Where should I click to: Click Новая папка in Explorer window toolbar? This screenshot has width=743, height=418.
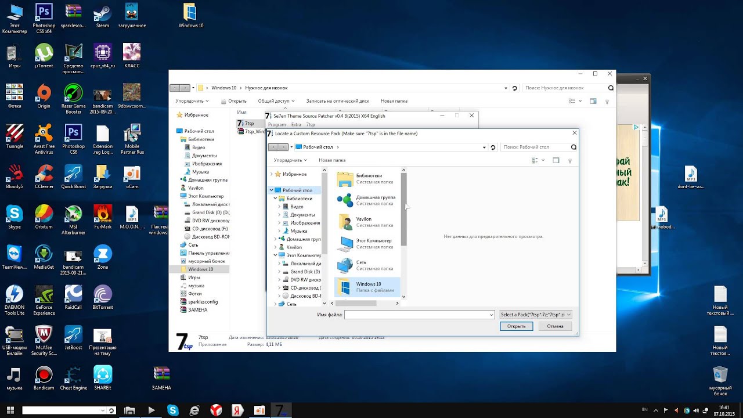tap(394, 101)
